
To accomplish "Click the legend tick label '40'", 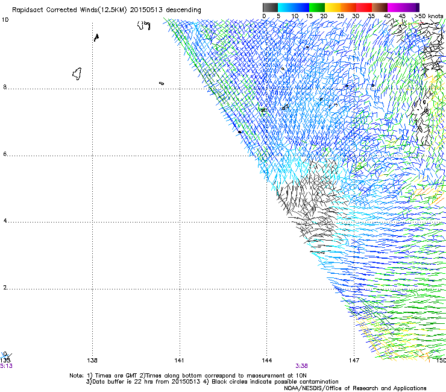I will click(x=387, y=16).
